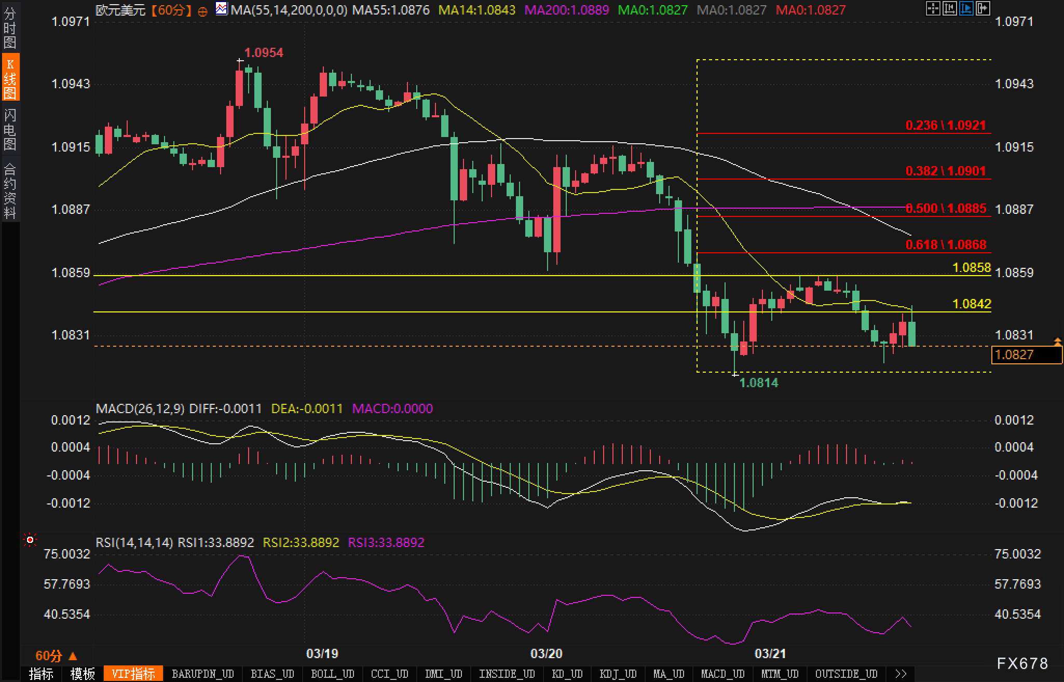
Task: Click the red sun icon beside RSI
Action: 30,541
